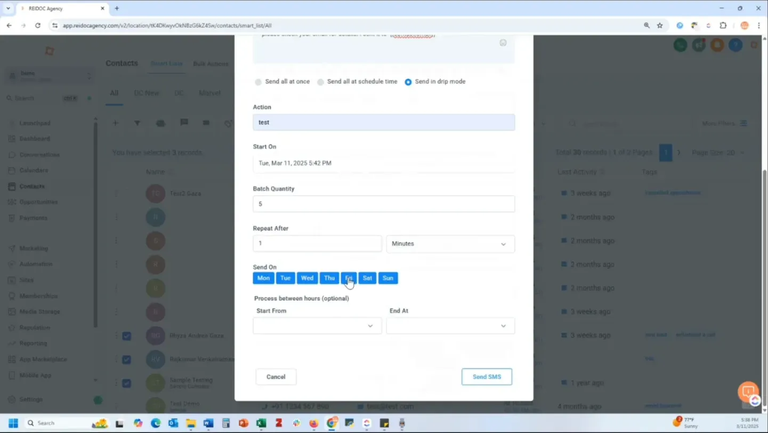Open the Demo location switcher dropdown

pyautogui.click(x=49, y=76)
